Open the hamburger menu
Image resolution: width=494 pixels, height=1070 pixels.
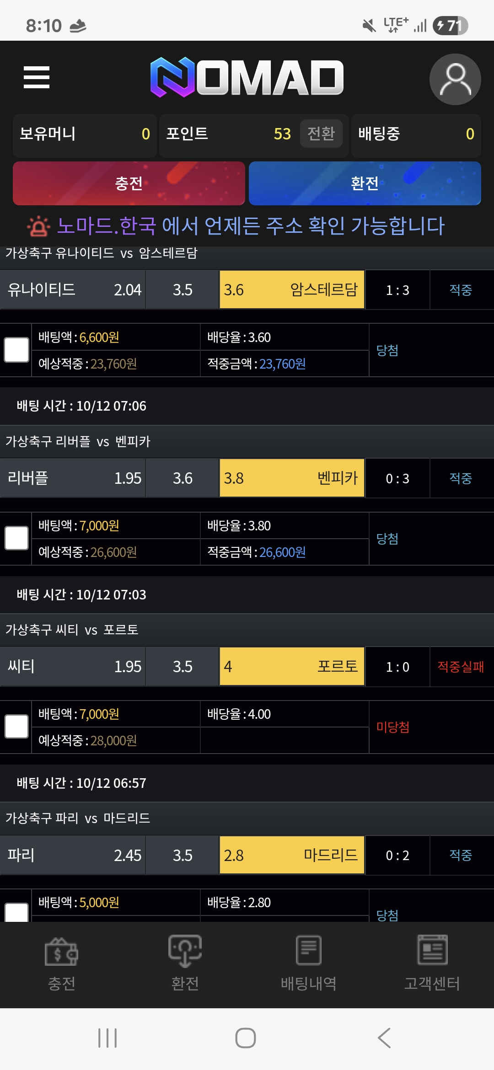37,78
